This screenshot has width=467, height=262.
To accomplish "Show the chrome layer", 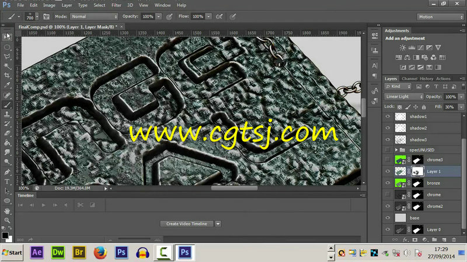I will click(388, 194).
